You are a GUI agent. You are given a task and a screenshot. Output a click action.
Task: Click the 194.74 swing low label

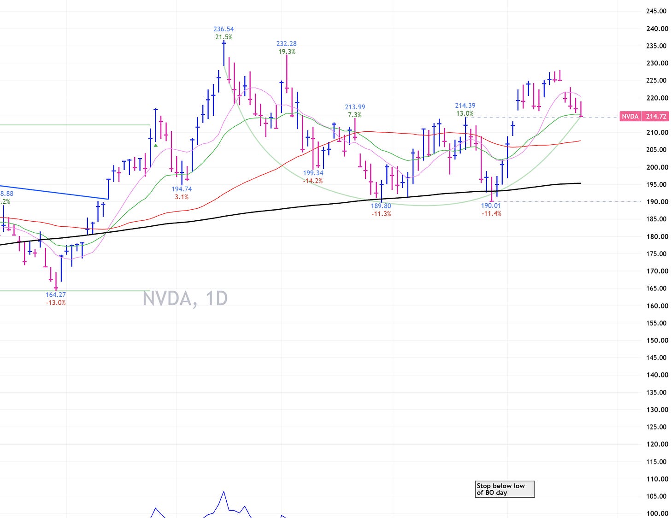182,189
